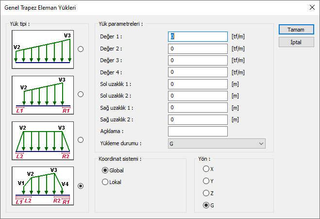The image size is (320, 219).
Task: Open the Yükleme durumu dropdown
Action: (217, 143)
